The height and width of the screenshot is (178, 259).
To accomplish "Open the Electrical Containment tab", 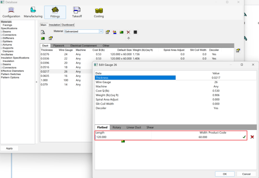I will 83,45.
